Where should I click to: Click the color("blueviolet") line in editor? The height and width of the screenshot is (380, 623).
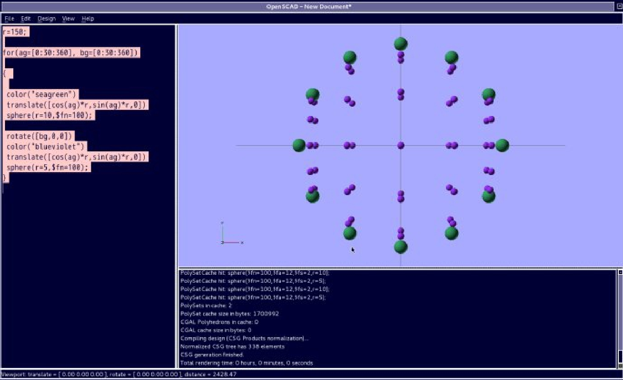point(45,147)
